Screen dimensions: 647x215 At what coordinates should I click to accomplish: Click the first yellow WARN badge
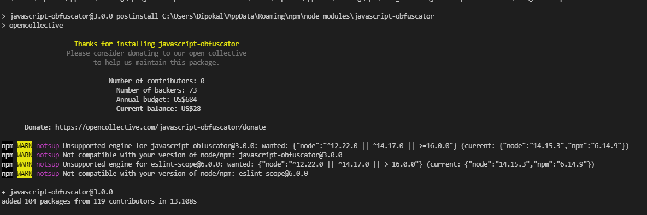[x=25, y=145]
